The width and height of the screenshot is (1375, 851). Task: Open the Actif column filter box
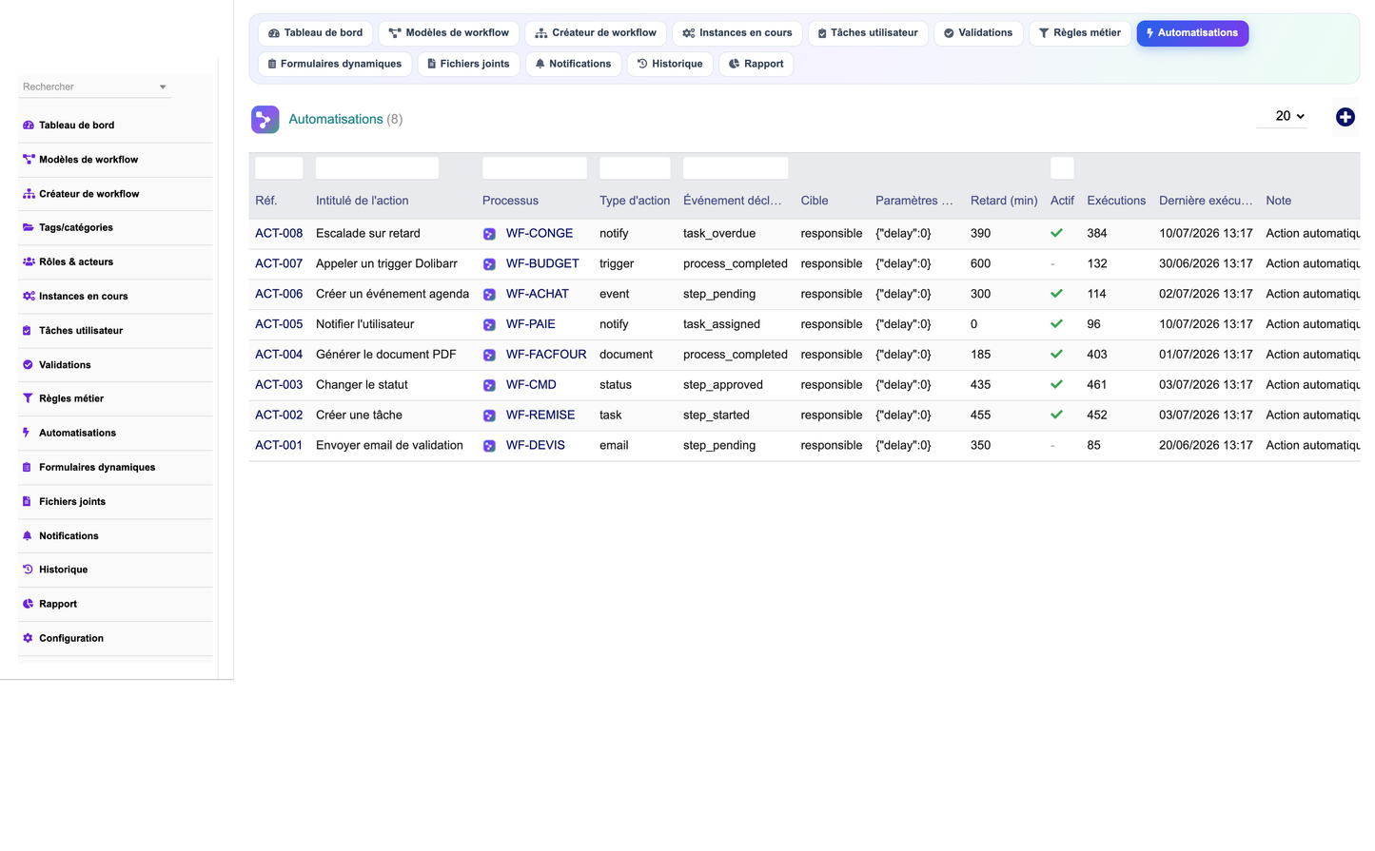pyautogui.click(x=1062, y=168)
